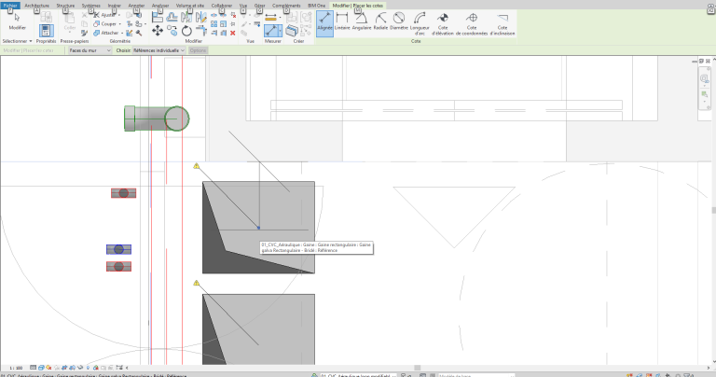Image resolution: width=716 pixels, height=377 pixels.
Task: Switch to the Annoter tab
Action: pos(136,6)
